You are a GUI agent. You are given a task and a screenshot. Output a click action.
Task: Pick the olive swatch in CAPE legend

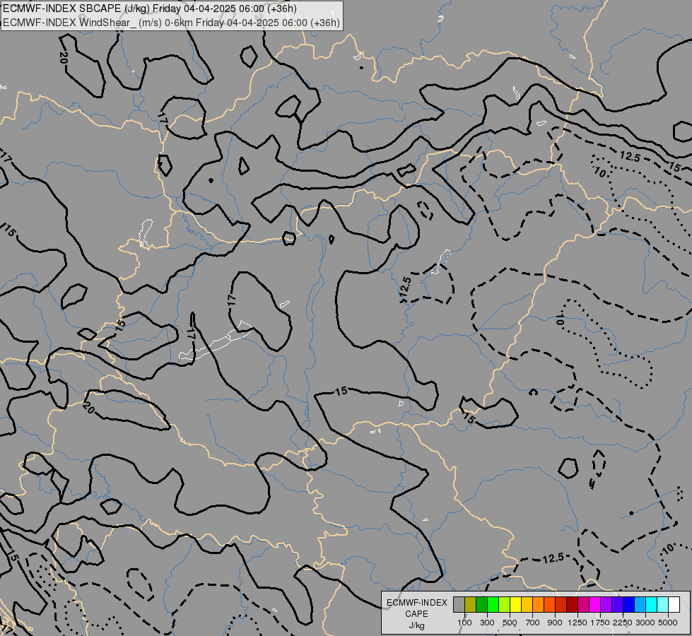click(x=471, y=605)
